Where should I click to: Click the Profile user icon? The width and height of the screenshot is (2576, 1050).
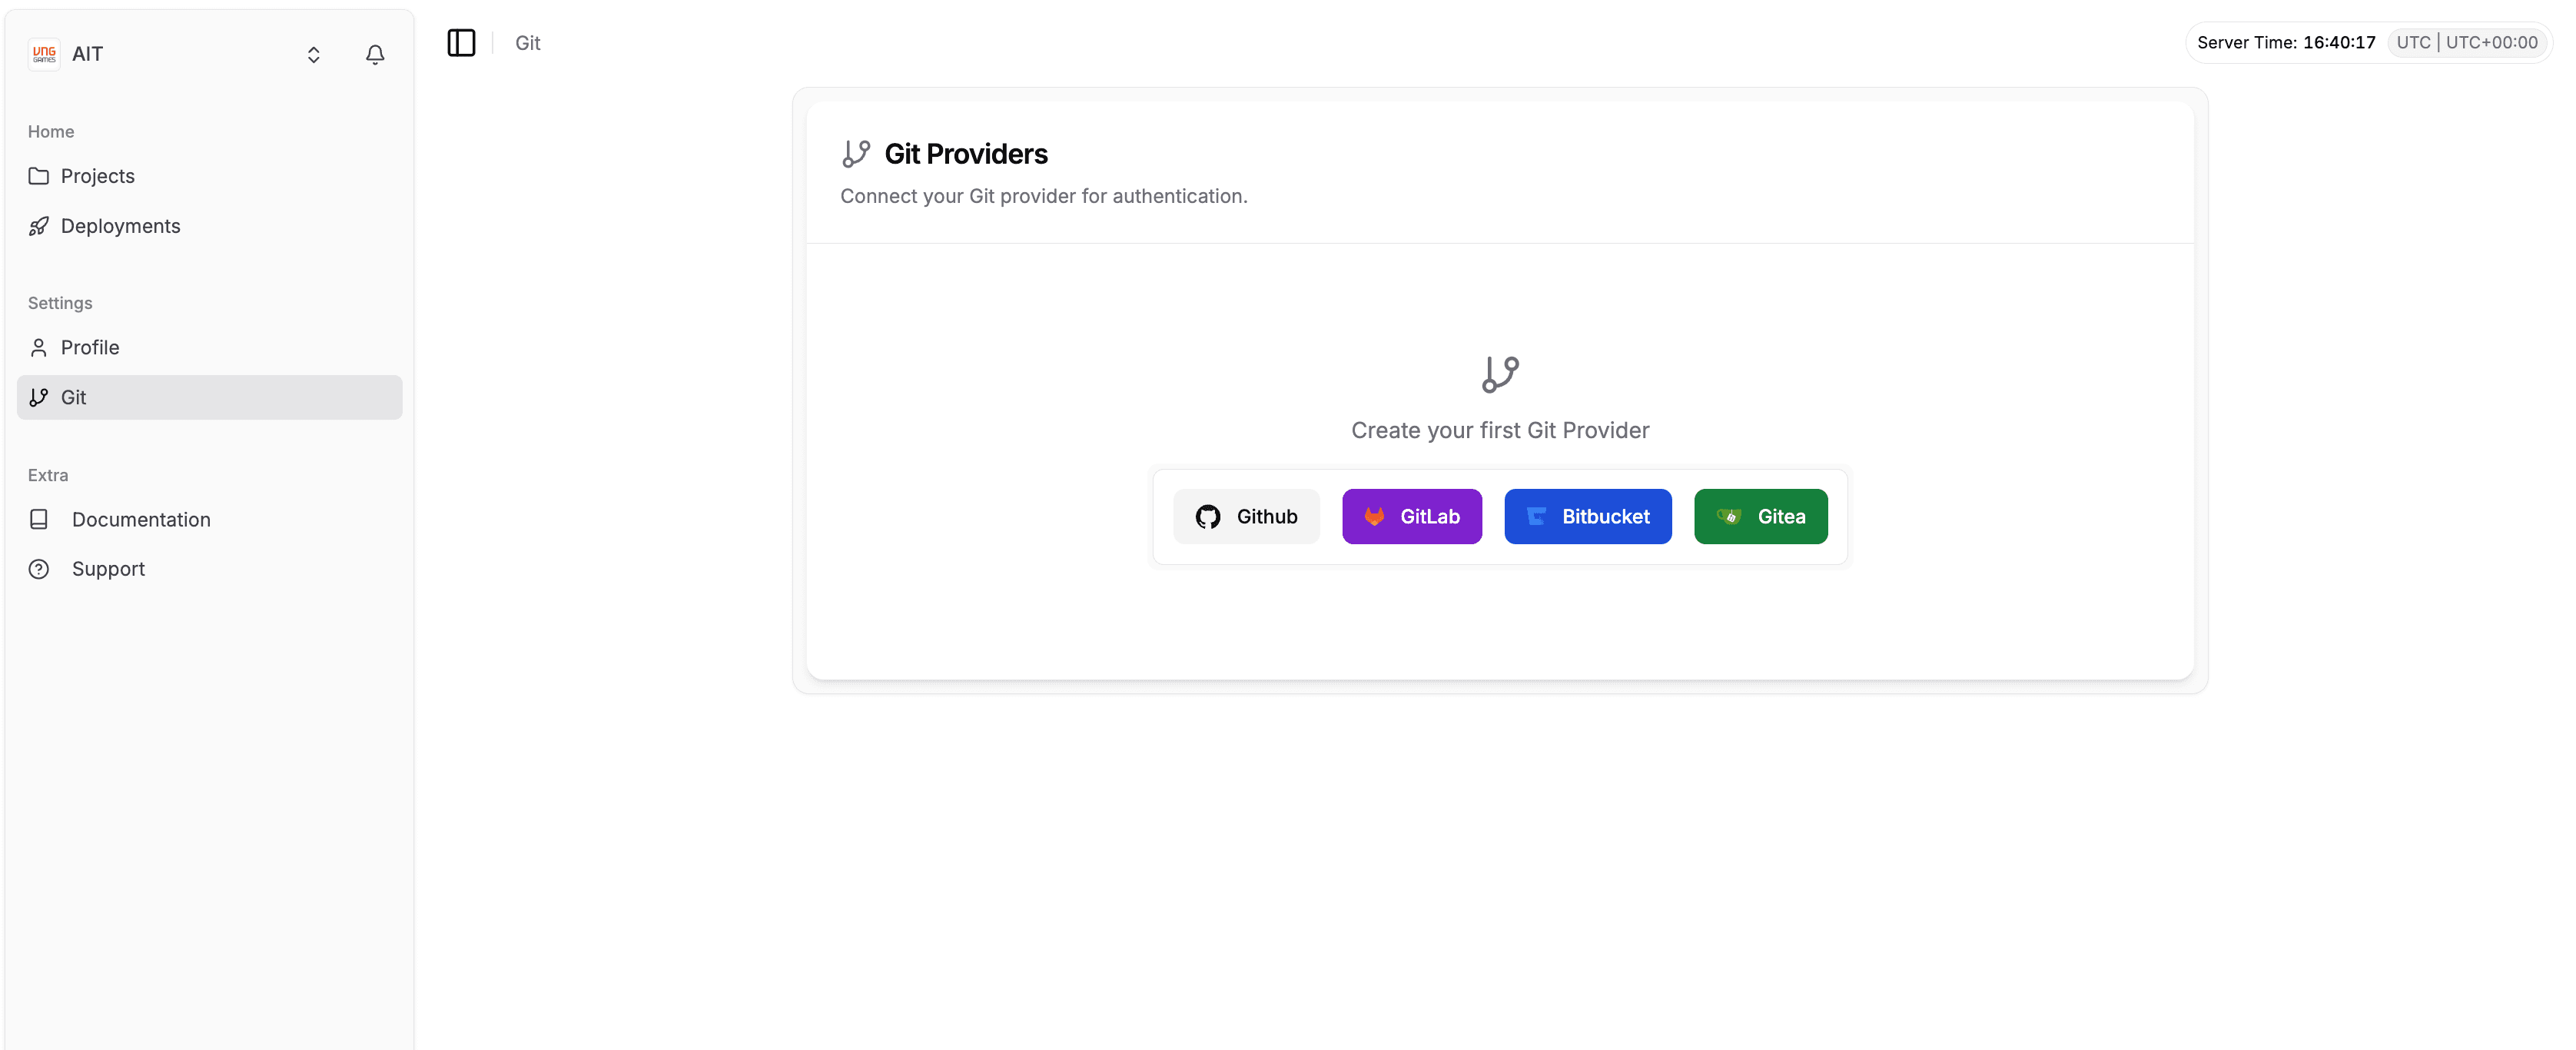[x=39, y=347]
